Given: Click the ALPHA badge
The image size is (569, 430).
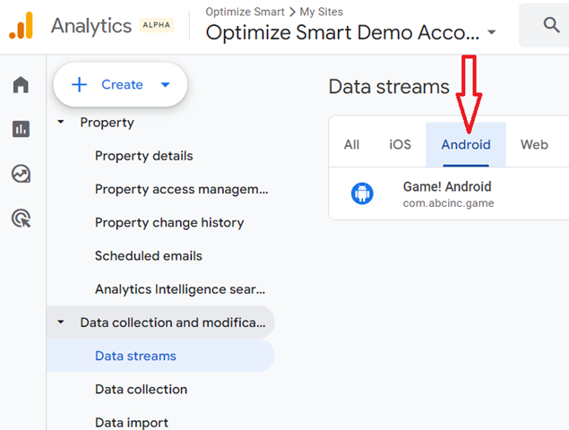Looking at the screenshot, I should tap(157, 25).
